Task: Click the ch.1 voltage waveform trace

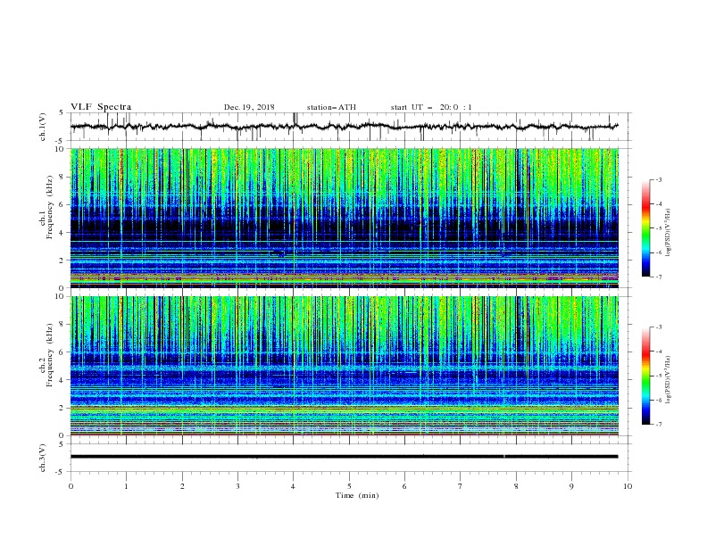Action: 344,127
